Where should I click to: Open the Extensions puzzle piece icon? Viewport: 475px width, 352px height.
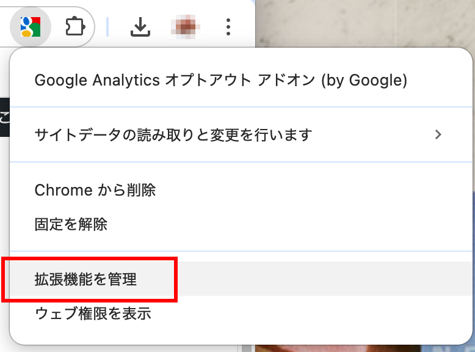75,26
